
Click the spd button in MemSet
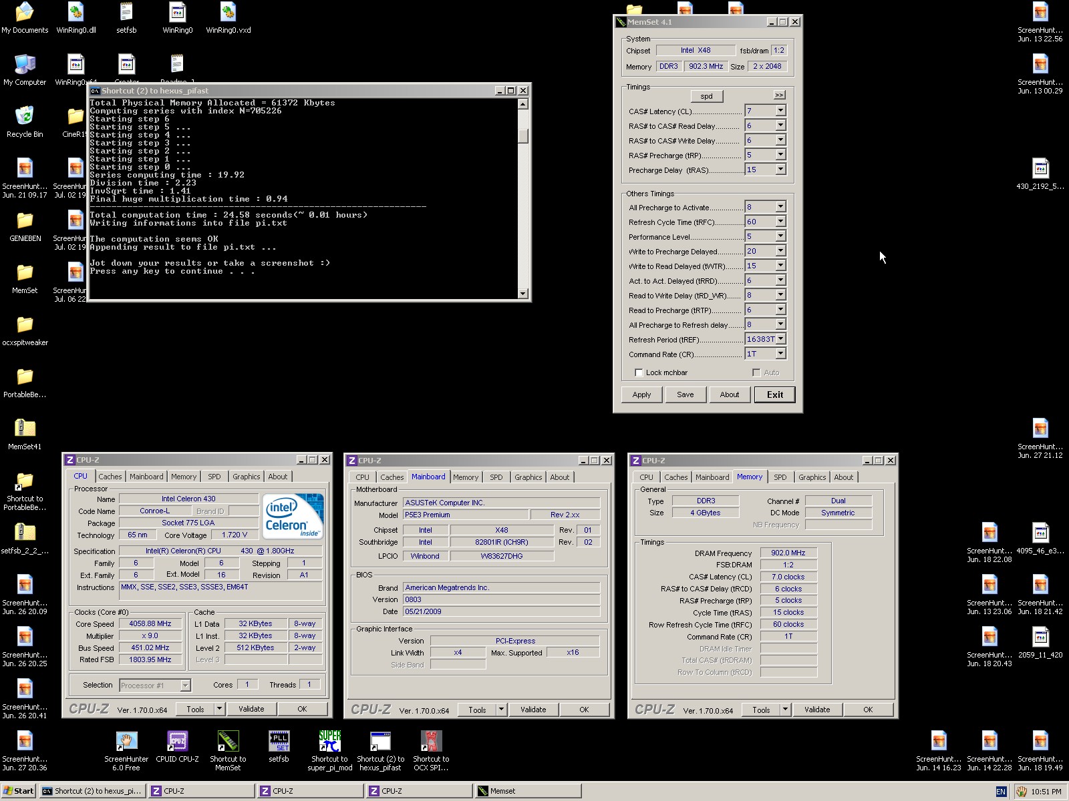pos(707,96)
